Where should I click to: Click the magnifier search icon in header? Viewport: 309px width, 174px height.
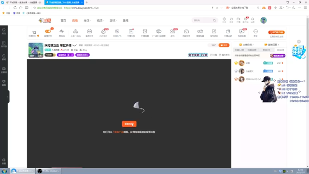click(214, 20)
